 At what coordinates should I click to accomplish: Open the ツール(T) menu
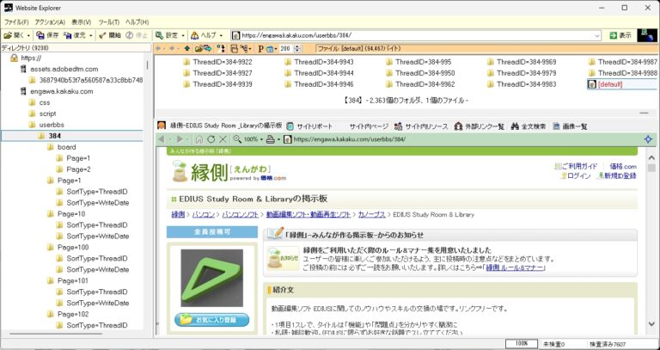coord(108,21)
